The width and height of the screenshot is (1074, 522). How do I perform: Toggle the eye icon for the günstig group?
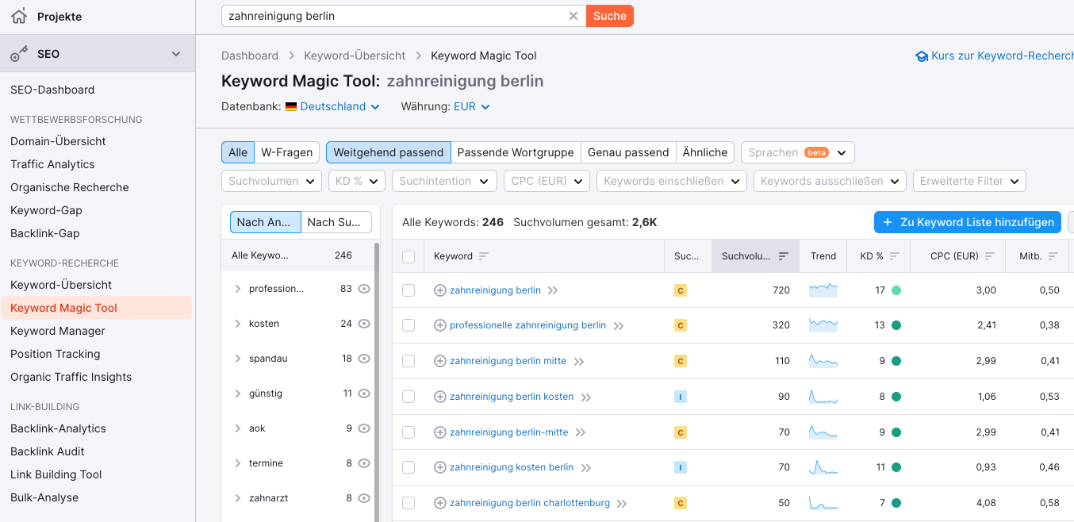click(364, 393)
